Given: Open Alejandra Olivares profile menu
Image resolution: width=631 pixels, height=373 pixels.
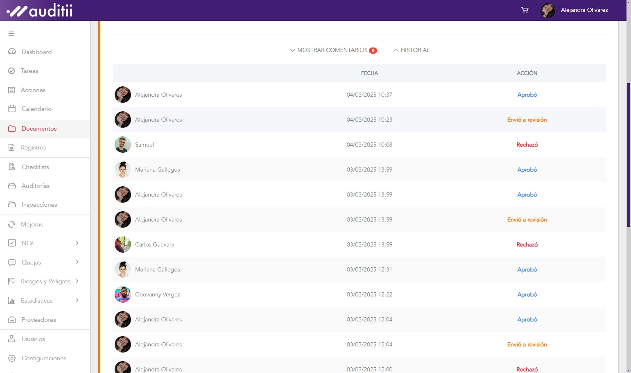Looking at the screenshot, I should point(574,10).
